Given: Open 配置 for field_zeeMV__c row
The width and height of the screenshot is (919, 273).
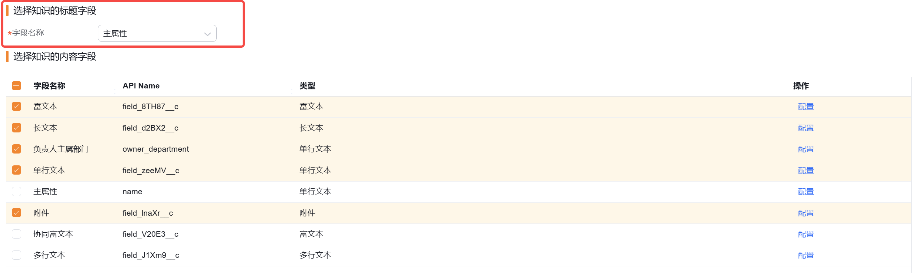Looking at the screenshot, I should coord(805,171).
